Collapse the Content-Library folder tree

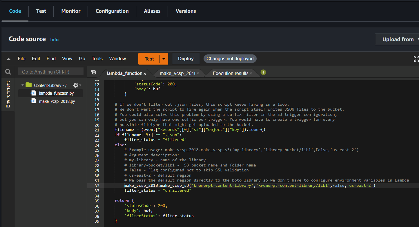point(23,85)
